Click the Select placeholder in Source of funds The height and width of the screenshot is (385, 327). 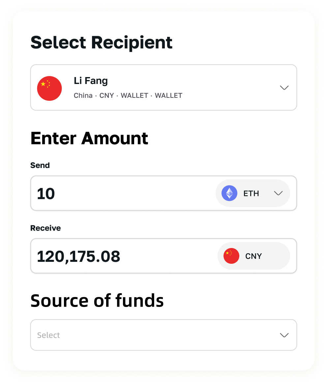coord(48,335)
